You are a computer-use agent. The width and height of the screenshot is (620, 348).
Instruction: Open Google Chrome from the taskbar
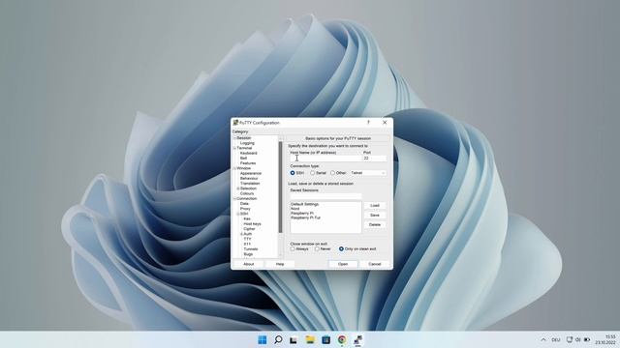point(342,339)
